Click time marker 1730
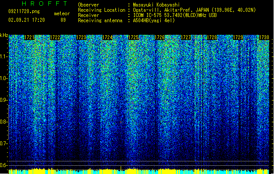The image size is (274, 174). pos(264,37)
